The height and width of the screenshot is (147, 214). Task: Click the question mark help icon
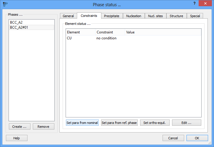(x=194, y=4)
